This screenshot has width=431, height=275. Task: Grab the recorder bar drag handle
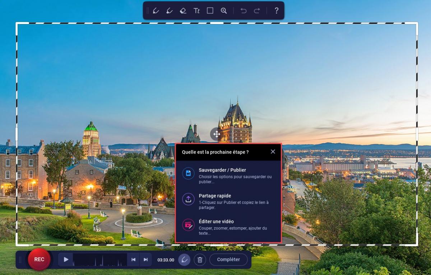click(20, 260)
